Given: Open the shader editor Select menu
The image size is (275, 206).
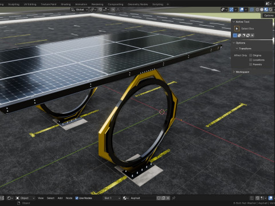Looking at the screenshot, I should (x=50, y=198).
